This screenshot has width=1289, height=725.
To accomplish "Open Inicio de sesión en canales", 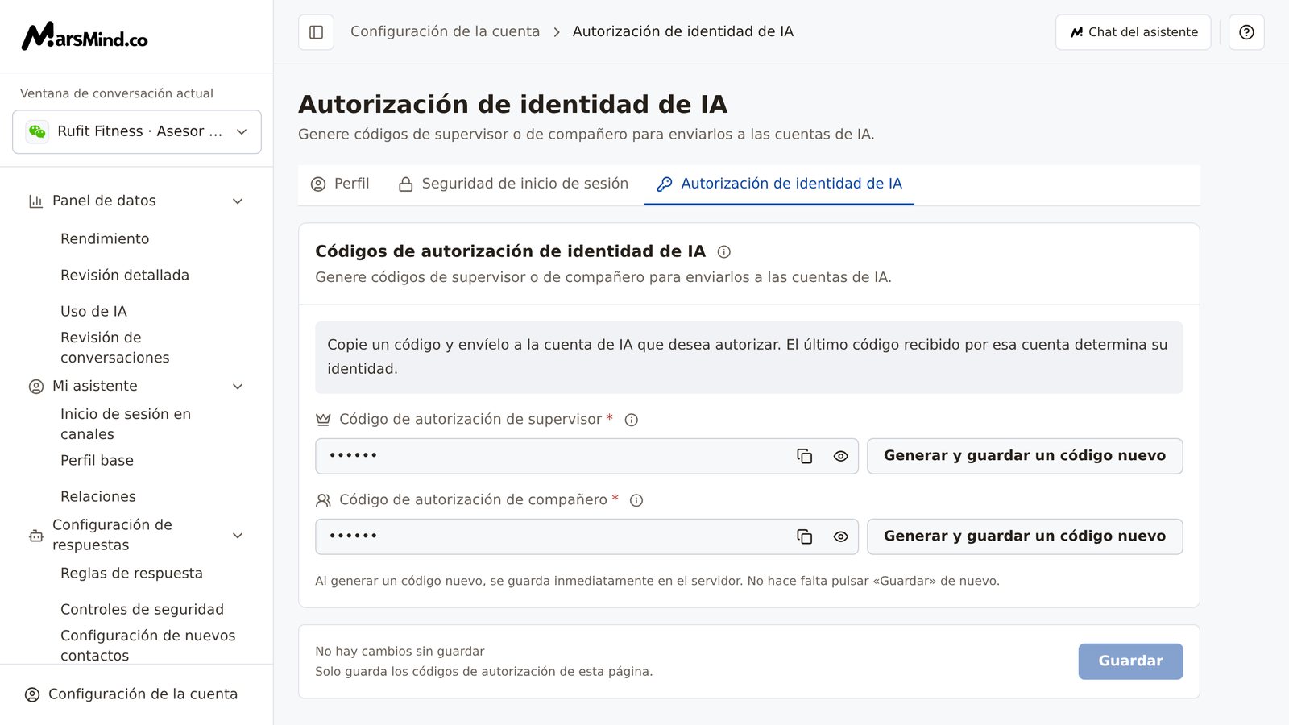I will click(x=126, y=425).
